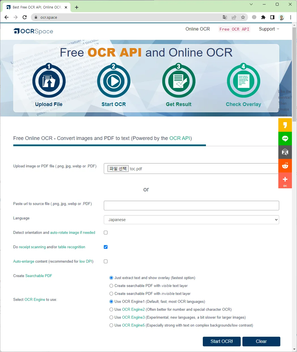
Task: Share via the yellow KakaoTalk icon
Action: 285,125
